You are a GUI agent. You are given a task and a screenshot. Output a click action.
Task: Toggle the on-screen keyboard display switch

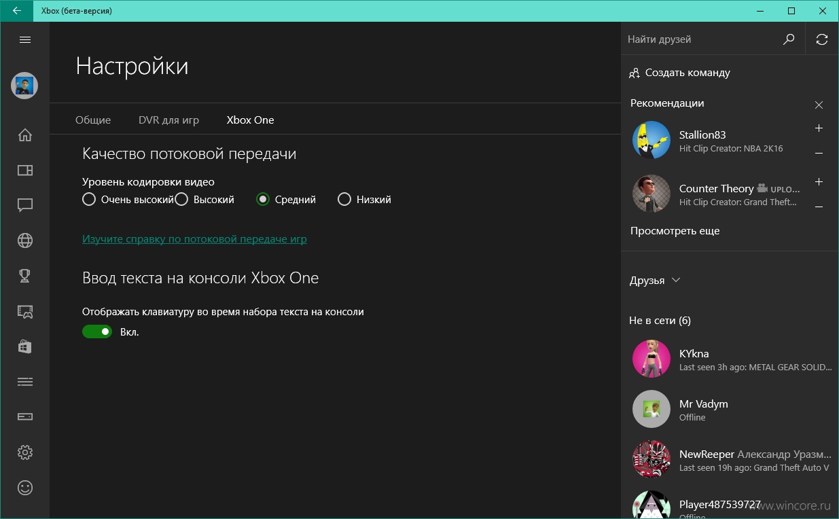[x=97, y=332]
